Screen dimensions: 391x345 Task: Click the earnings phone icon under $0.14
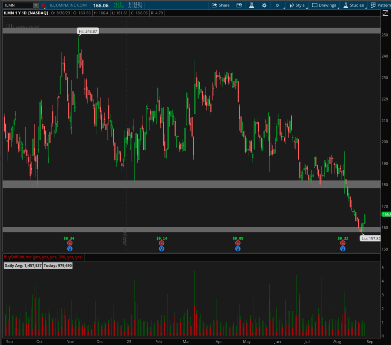(161, 243)
